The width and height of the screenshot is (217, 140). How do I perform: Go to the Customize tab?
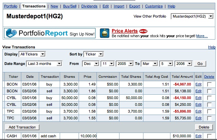(154, 6)
